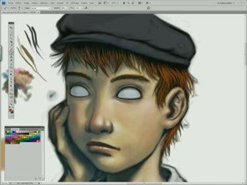Open the File menu in the menu bar
Screen dimensions: 247x185
pyautogui.click(x=11, y=3)
